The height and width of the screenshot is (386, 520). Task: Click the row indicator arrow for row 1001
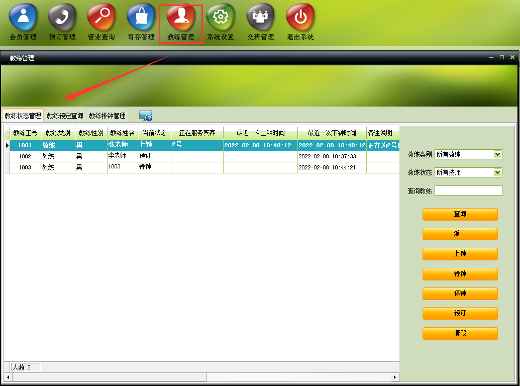pyautogui.click(x=7, y=145)
